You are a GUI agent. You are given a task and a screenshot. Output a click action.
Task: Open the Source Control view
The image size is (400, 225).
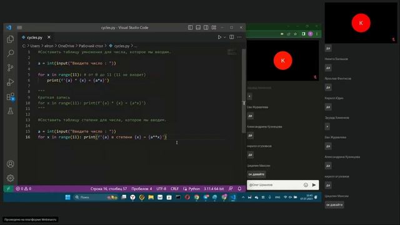click(11, 67)
